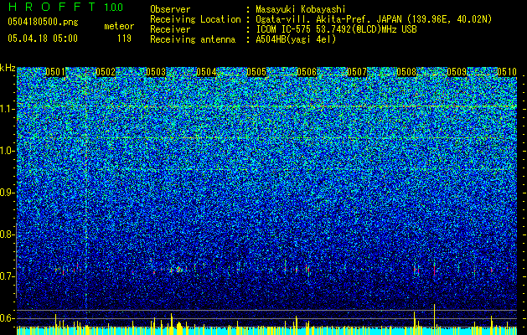Select the observer name Masayuki Kobayashi
The height and width of the screenshot is (335, 527).
301,9
